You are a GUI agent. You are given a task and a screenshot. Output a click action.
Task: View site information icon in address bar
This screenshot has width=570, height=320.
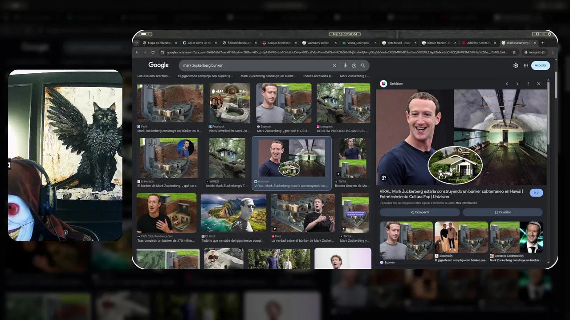click(x=162, y=52)
